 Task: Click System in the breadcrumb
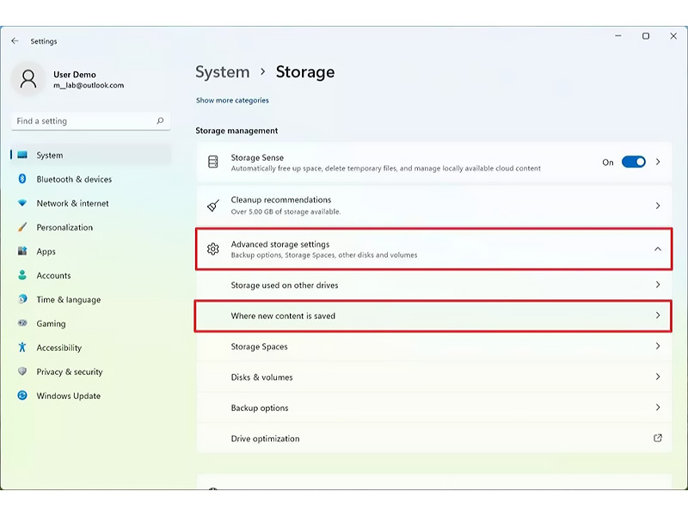[223, 72]
